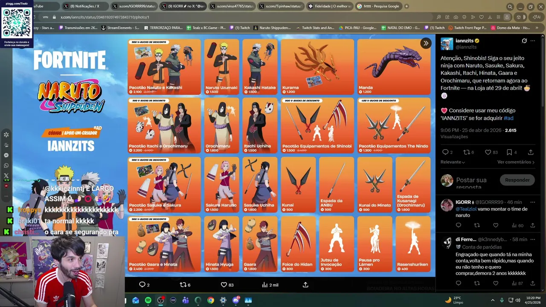Open more options on iannzits' post
This screenshot has height=307, width=546.
533,41
